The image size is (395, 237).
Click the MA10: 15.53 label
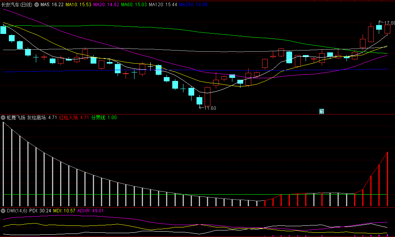point(78,5)
